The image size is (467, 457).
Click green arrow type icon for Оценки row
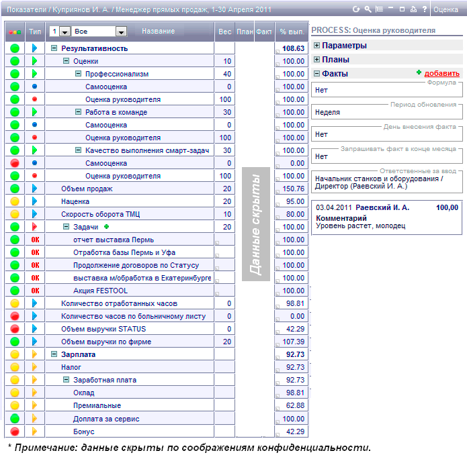[34, 61]
